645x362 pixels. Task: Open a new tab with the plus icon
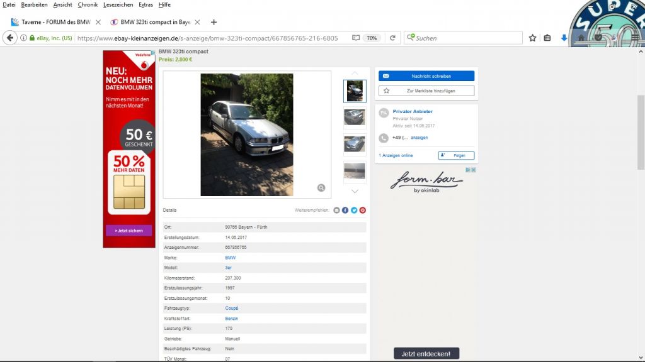click(x=214, y=22)
